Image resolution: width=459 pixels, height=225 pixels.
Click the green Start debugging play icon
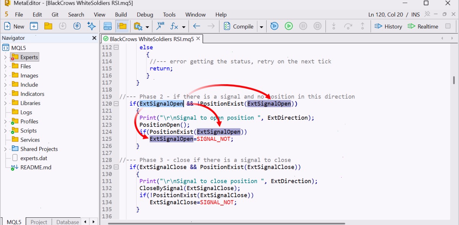click(x=289, y=26)
